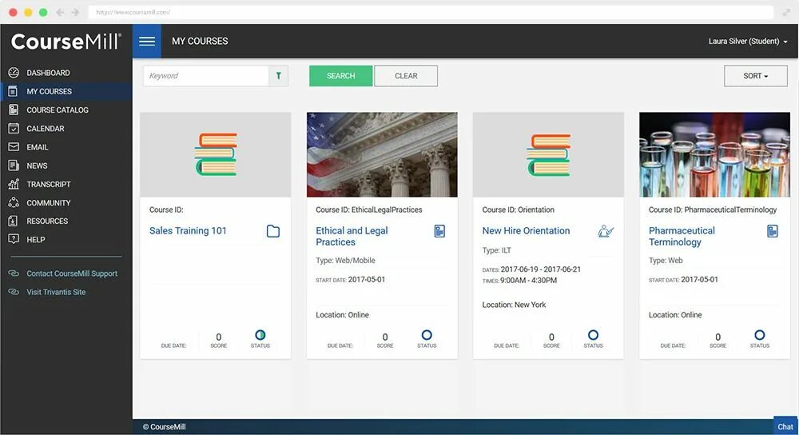Follow the Visit Trivantis Site link
The image size is (799, 435).
pyautogui.click(x=56, y=292)
